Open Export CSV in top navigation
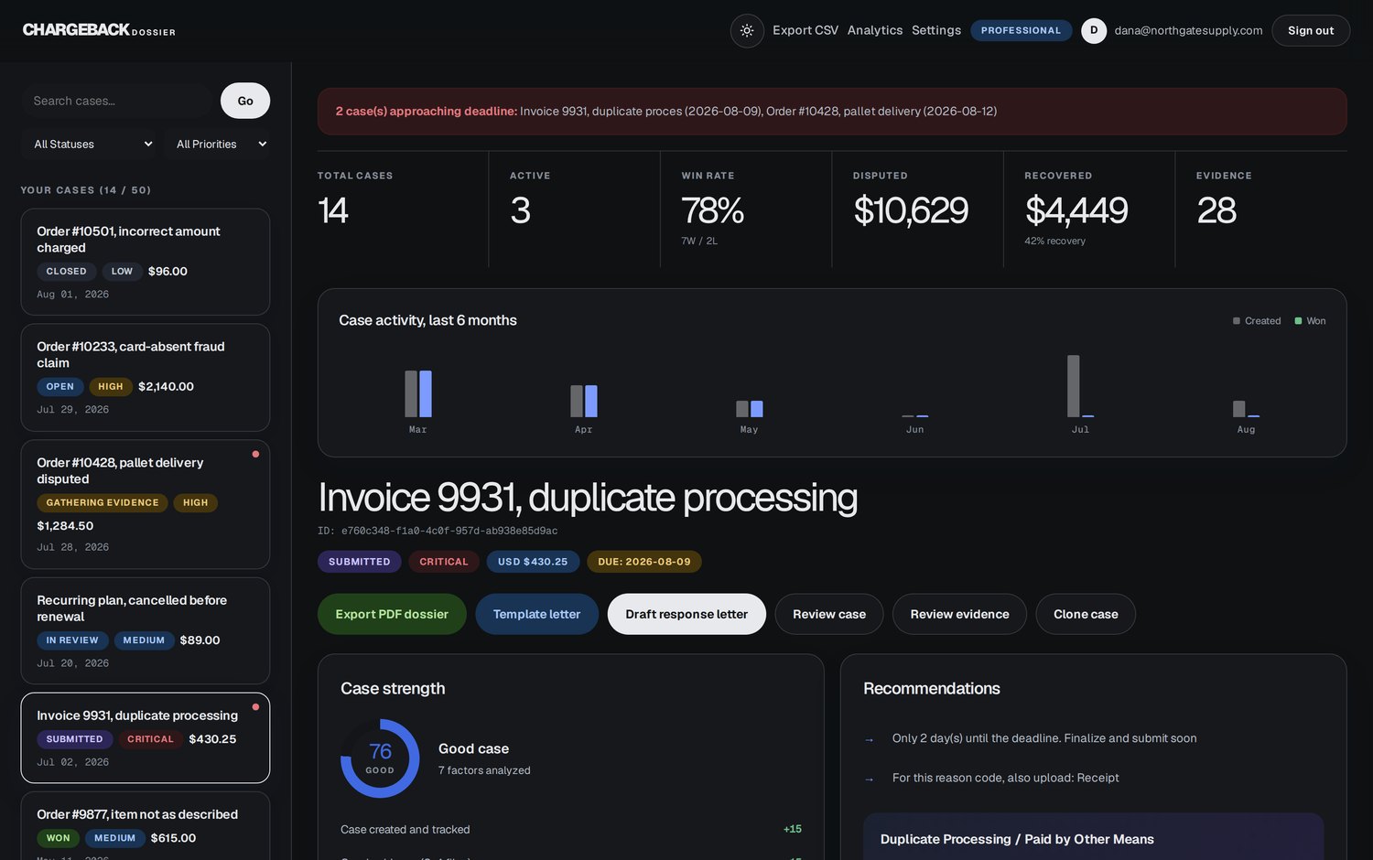Viewport: 1373px width, 860px height. pyautogui.click(x=805, y=30)
